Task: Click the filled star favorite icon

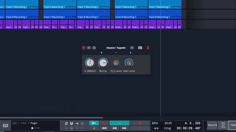Action: tap(32, 128)
